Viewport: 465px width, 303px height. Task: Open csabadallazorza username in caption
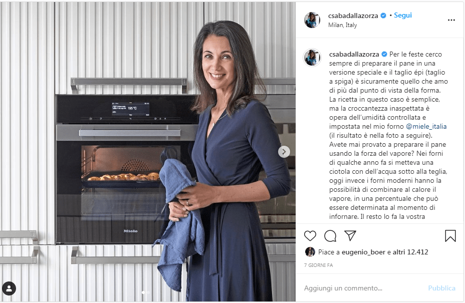click(x=354, y=54)
